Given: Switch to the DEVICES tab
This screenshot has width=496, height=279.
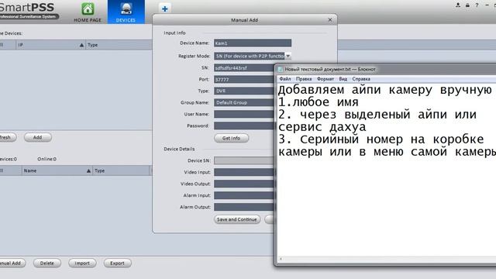Looking at the screenshot, I should (x=126, y=12).
